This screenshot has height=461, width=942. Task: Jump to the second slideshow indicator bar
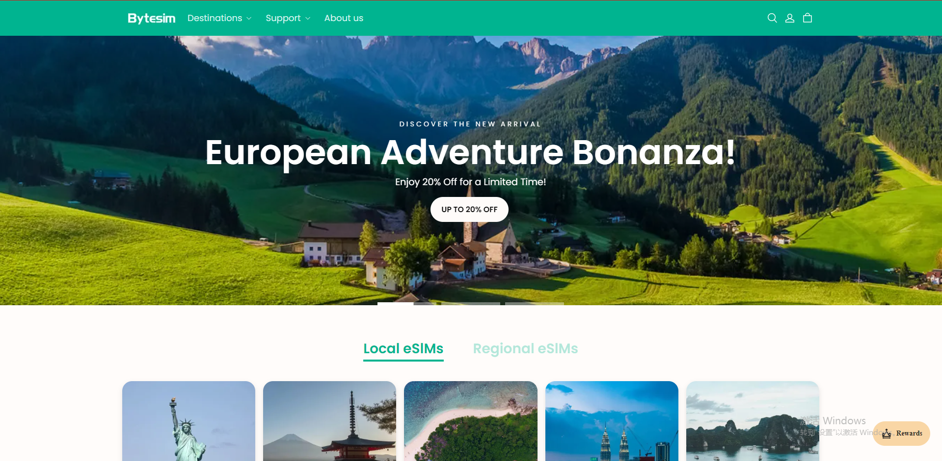coord(471,304)
